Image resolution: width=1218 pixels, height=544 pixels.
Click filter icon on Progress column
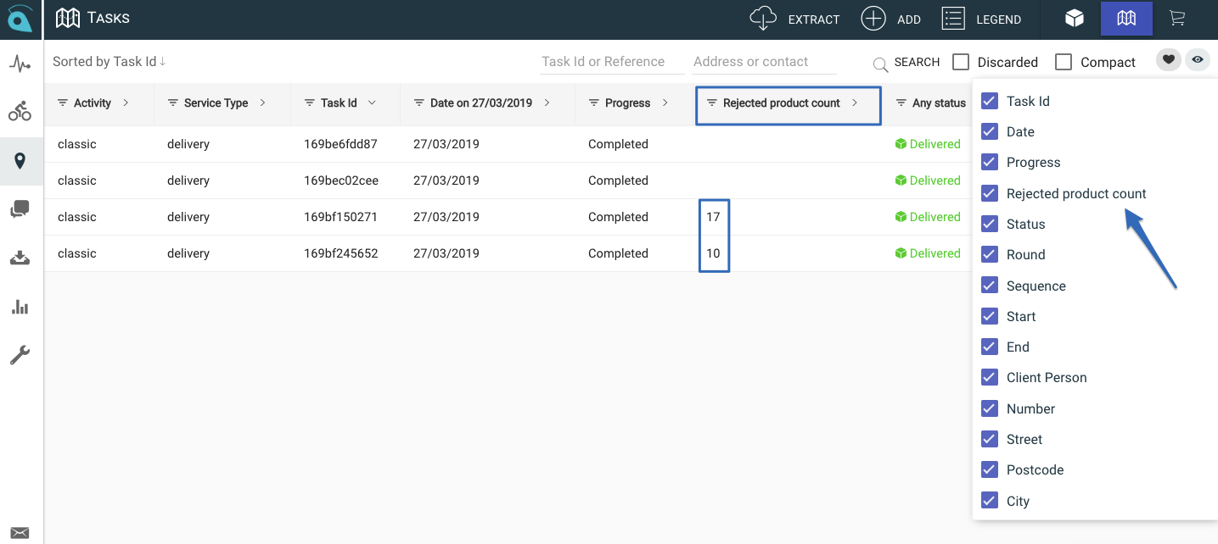(594, 103)
